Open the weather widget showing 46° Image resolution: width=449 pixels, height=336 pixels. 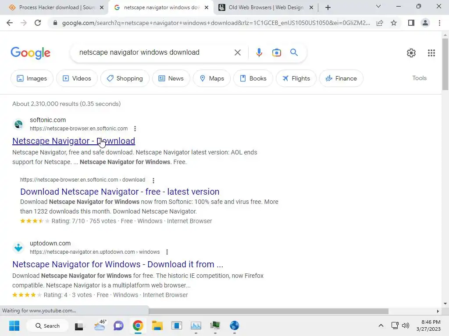(100, 325)
